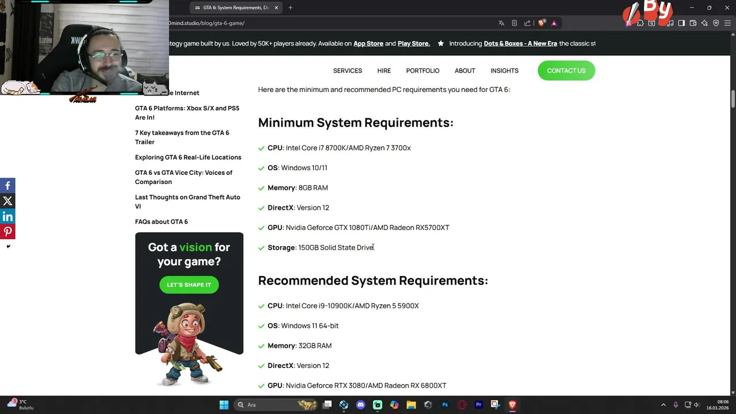This screenshot has height=414, width=736.
Task: Follow the App Store link in banner
Action: (369, 43)
